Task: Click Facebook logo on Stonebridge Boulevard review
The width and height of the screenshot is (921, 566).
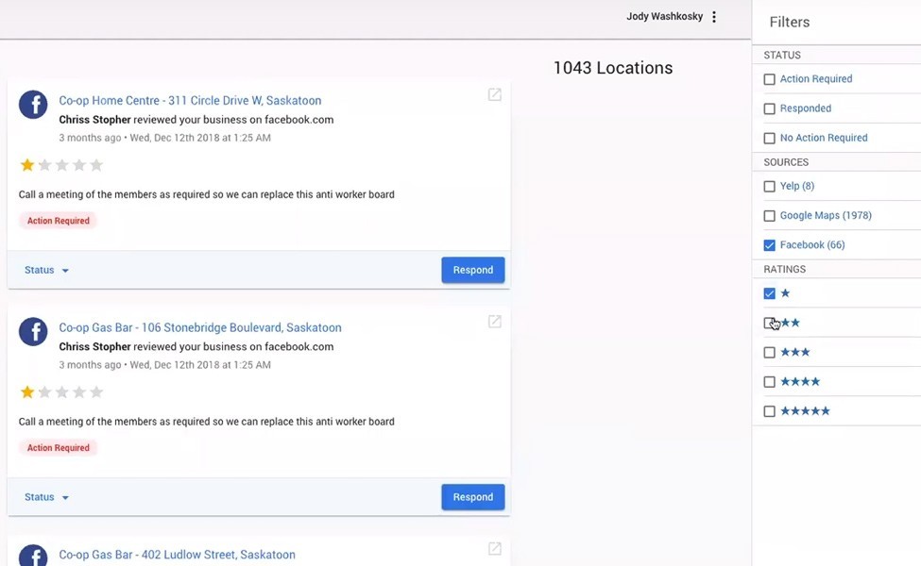Action: pos(33,331)
